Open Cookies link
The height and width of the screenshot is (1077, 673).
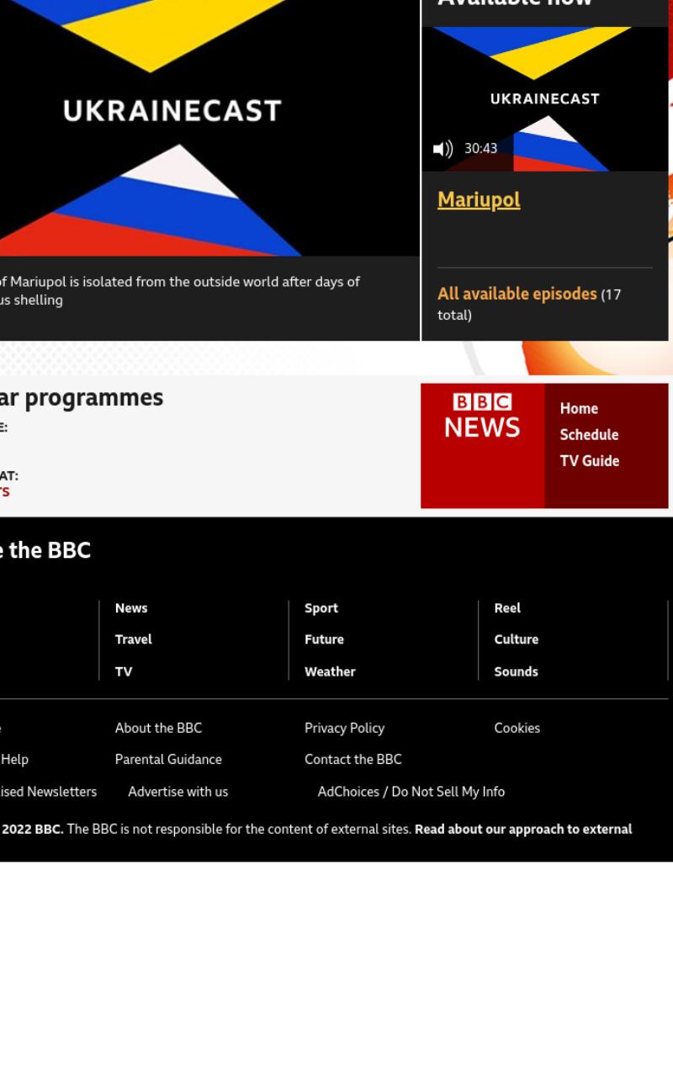tap(517, 728)
